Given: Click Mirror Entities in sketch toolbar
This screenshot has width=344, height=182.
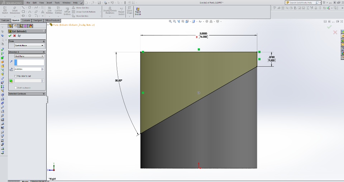Looking at the screenshot, I should click(x=81, y=8).
